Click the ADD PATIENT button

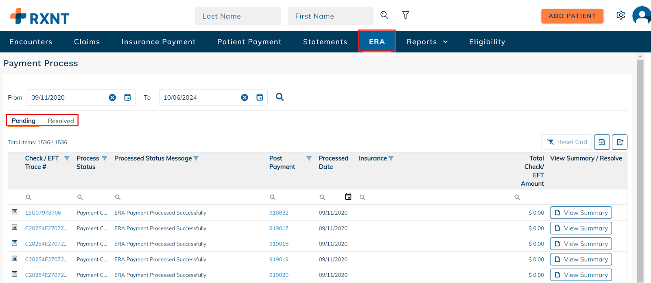pos(572,16)
